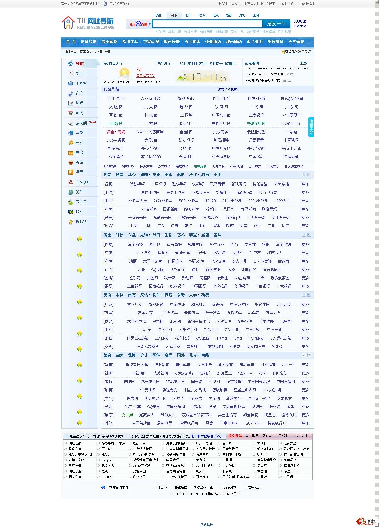Click the red 提交网站 link
379x527 pixels.
click(x=235, y=436)
